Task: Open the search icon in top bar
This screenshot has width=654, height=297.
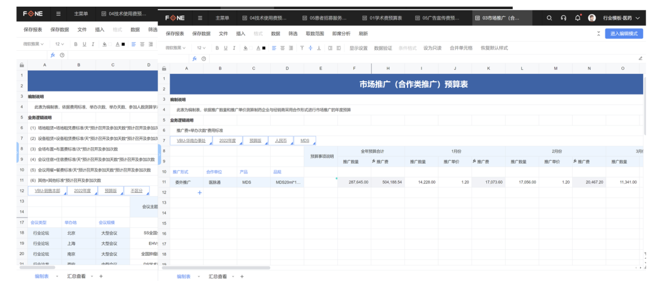Action: (549, 18)
